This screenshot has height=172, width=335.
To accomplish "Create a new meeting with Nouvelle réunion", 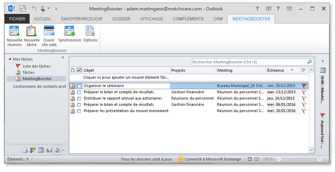I will [14, 36].
